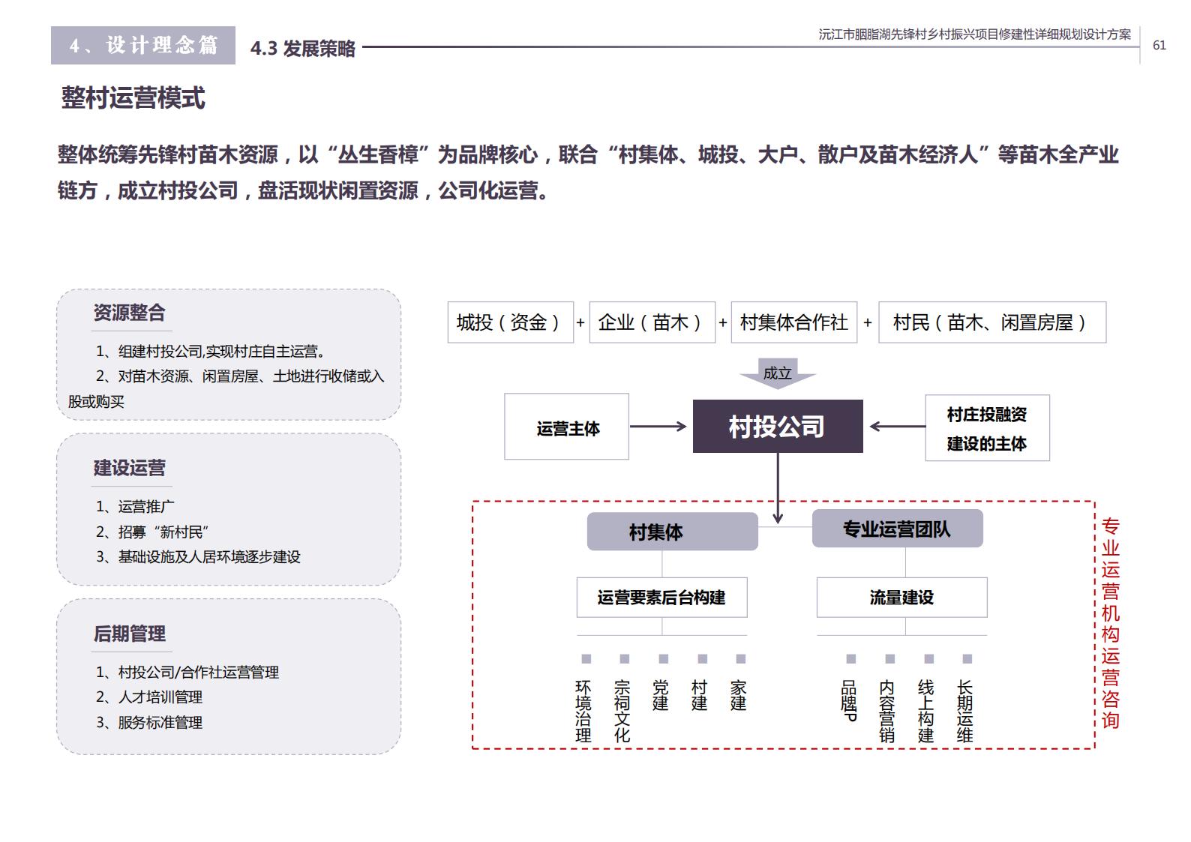The image size is (1191, 842).
Task: Click the vertical '党建' label
Action: click(661, 696)
